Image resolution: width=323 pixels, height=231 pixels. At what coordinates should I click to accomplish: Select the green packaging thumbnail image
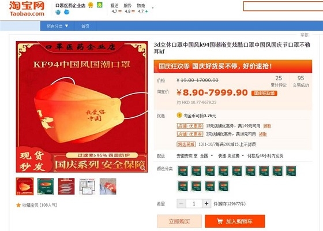tap(46, 186)
